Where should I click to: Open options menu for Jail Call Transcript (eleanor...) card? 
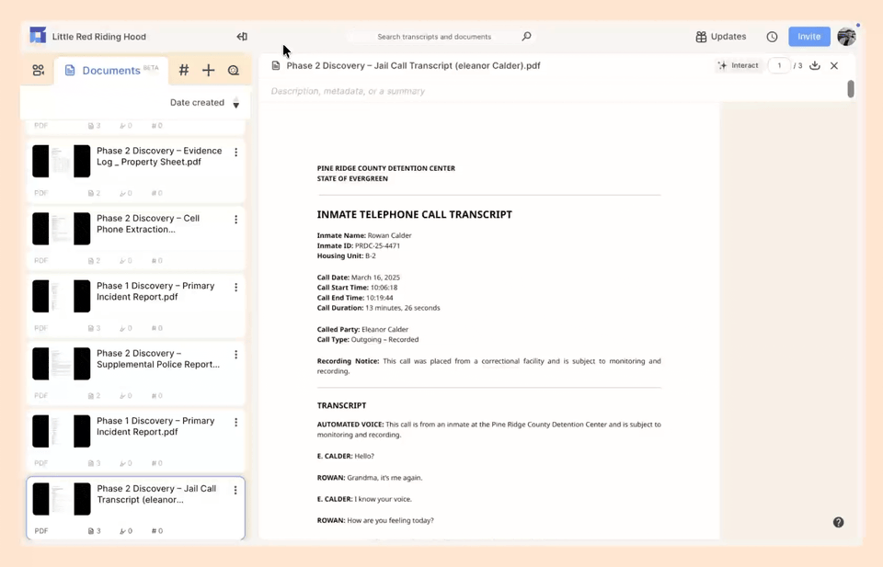tap(235, 490)
